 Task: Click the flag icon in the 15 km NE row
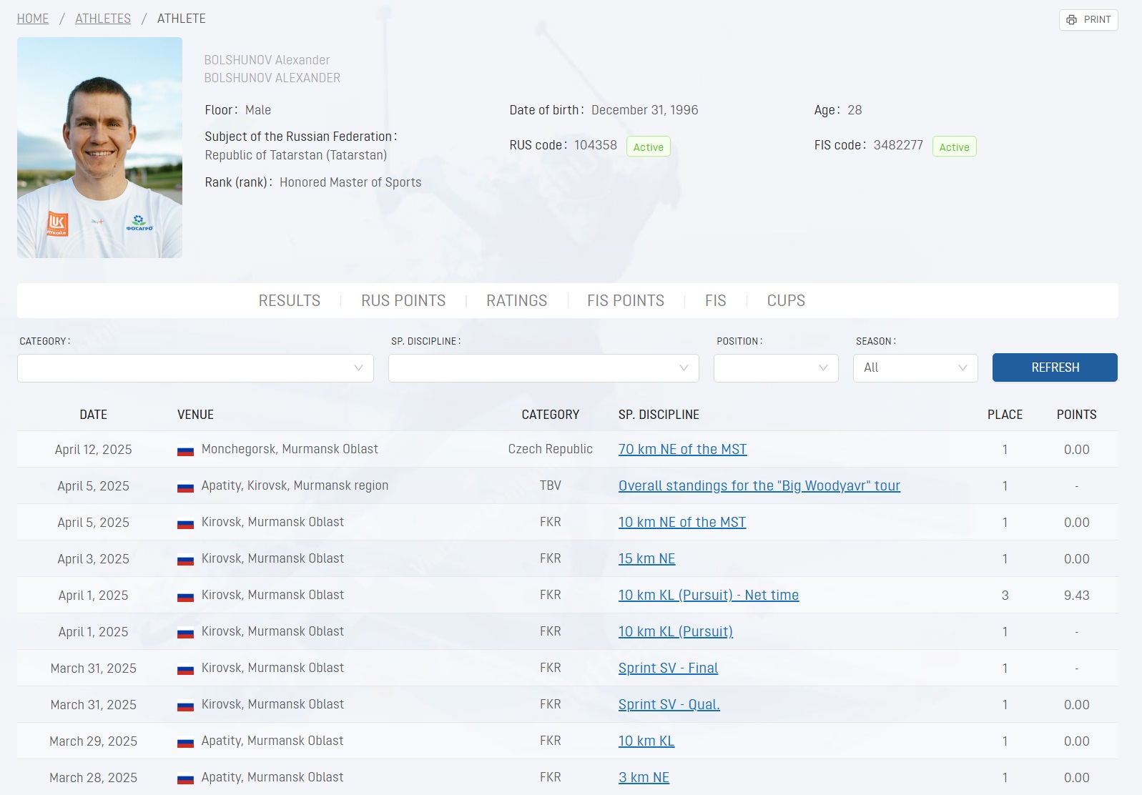click(x=185, y=560)
